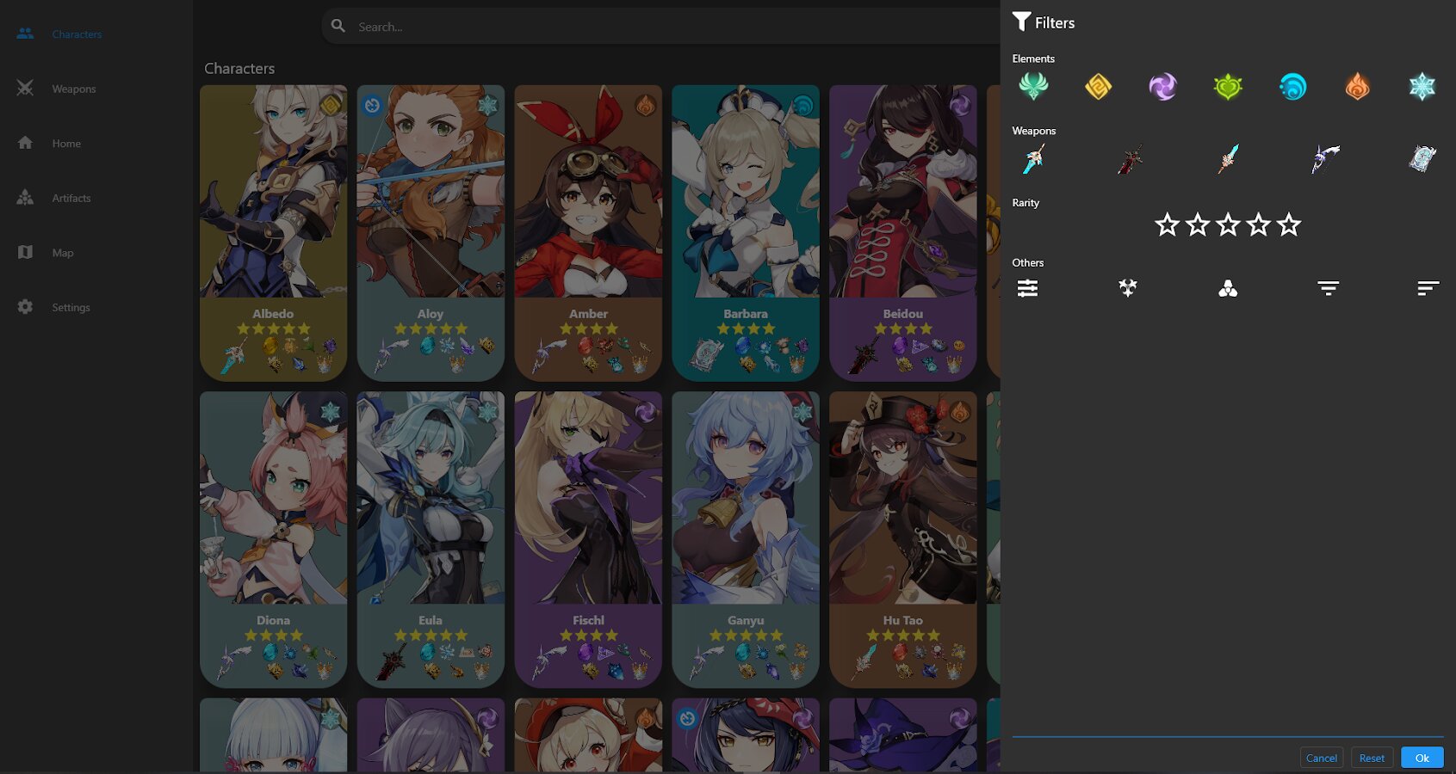Image resolution: width=1456 pixels, height=774 pixels.
Task: Click the Reset button
Action: 1372,758
